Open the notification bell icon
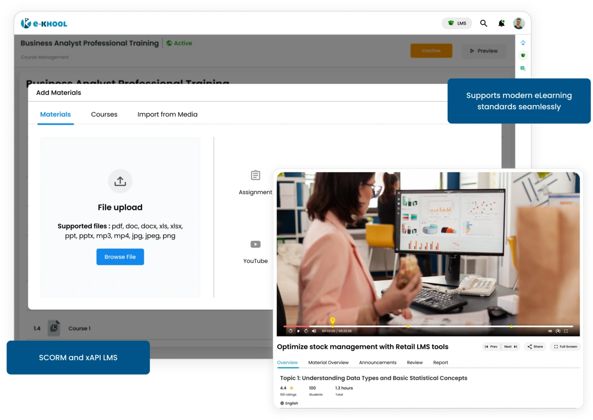 click(501, 23)
